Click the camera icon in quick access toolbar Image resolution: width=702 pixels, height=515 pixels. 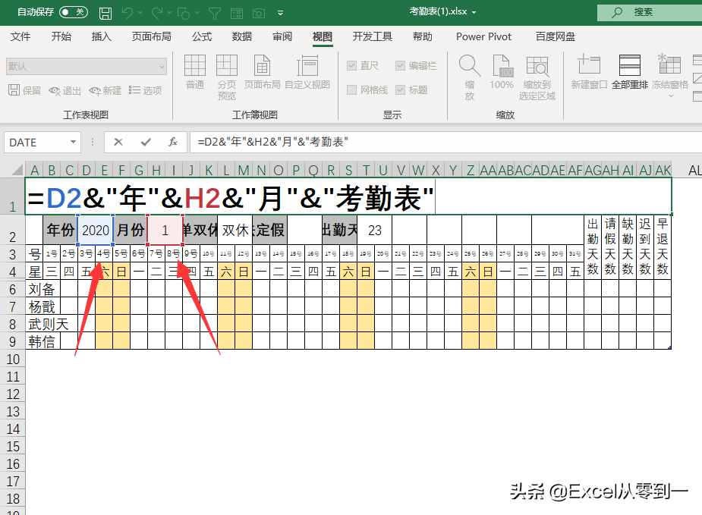[258, 14]
